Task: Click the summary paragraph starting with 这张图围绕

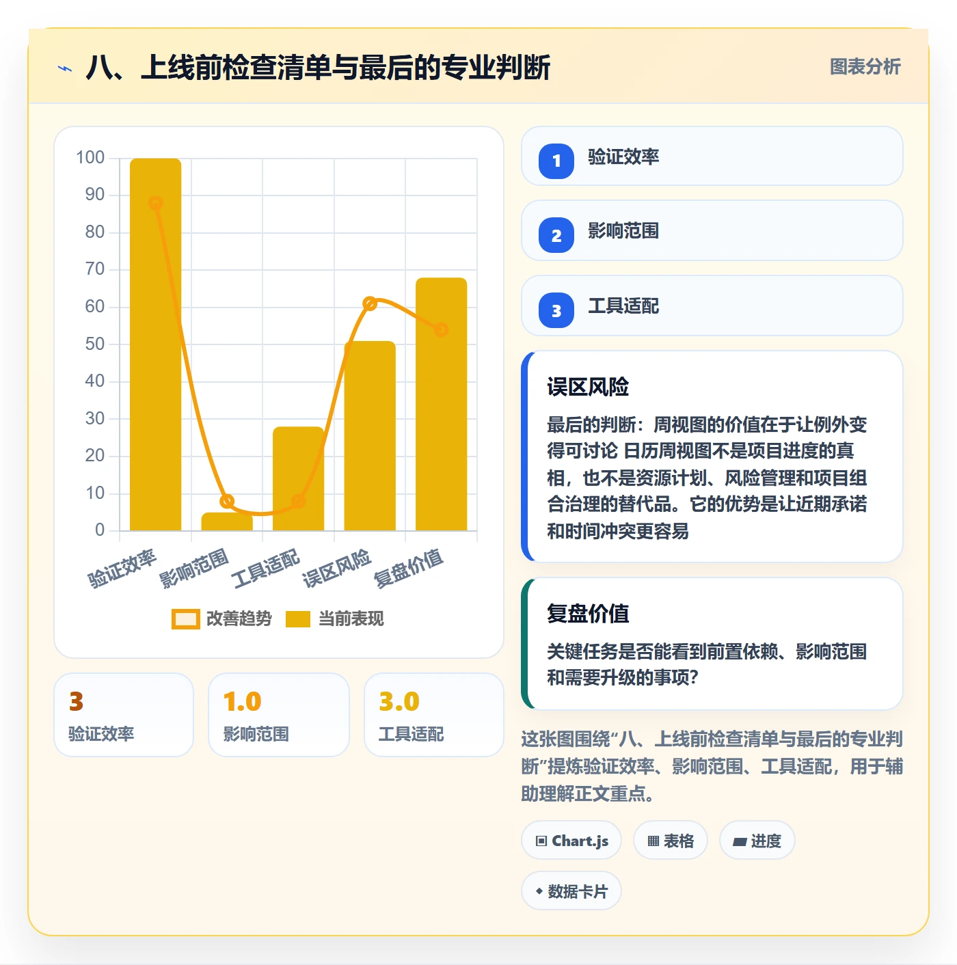Action: (712, 766)
